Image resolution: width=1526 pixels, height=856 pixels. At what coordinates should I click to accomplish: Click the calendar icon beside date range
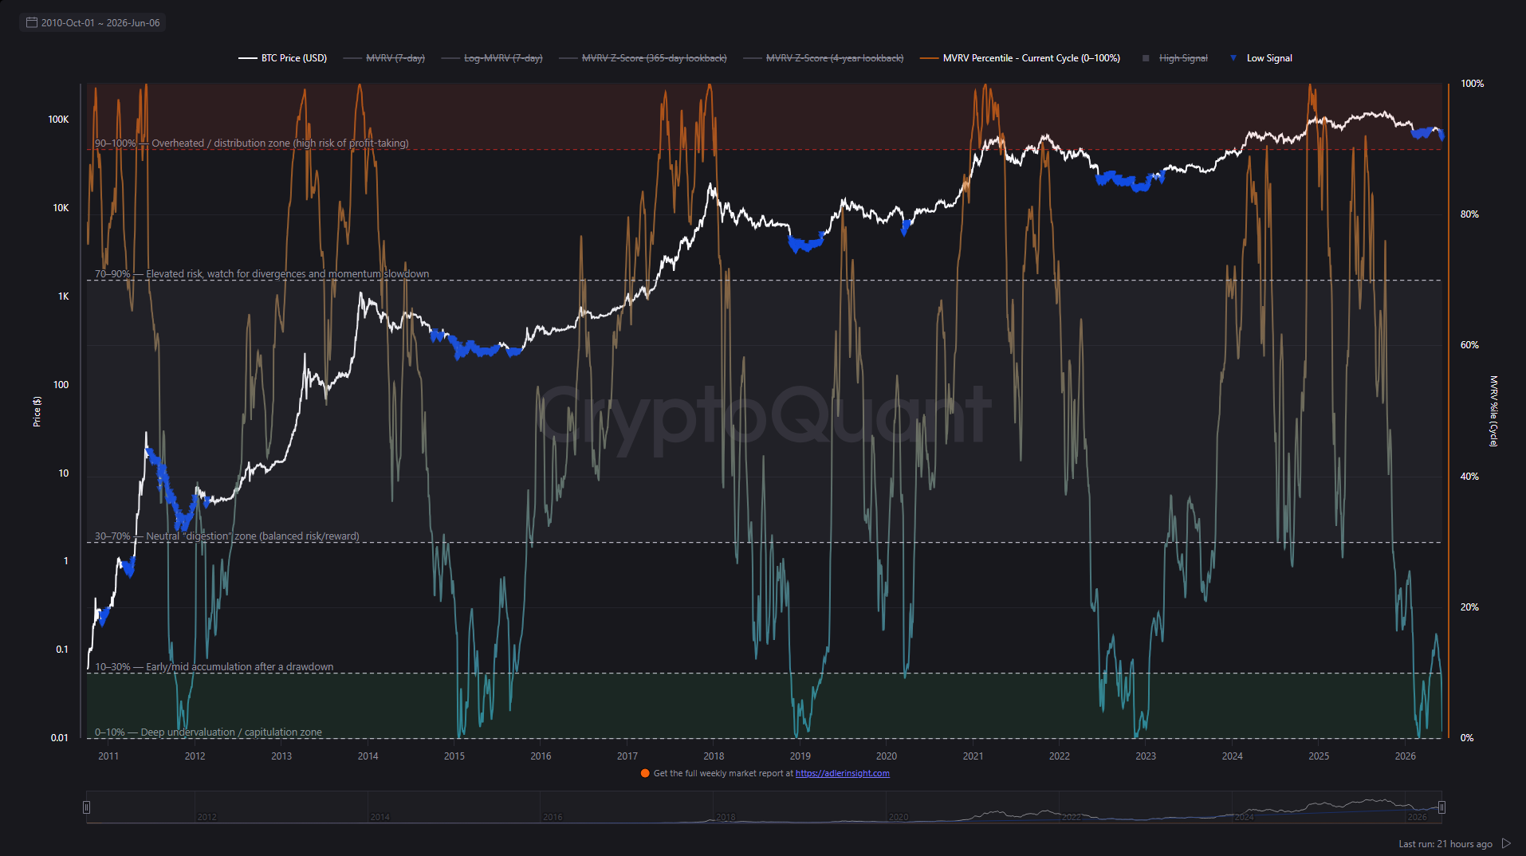32,22
